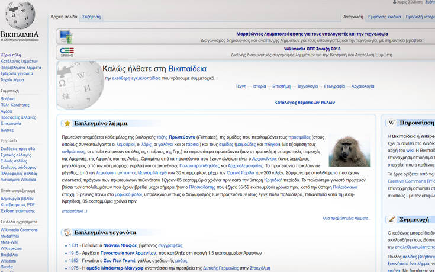This screenshot has height=272, width=435.
Task: Open the Τεχνολογία portal
Action: (x=307, y=87)
